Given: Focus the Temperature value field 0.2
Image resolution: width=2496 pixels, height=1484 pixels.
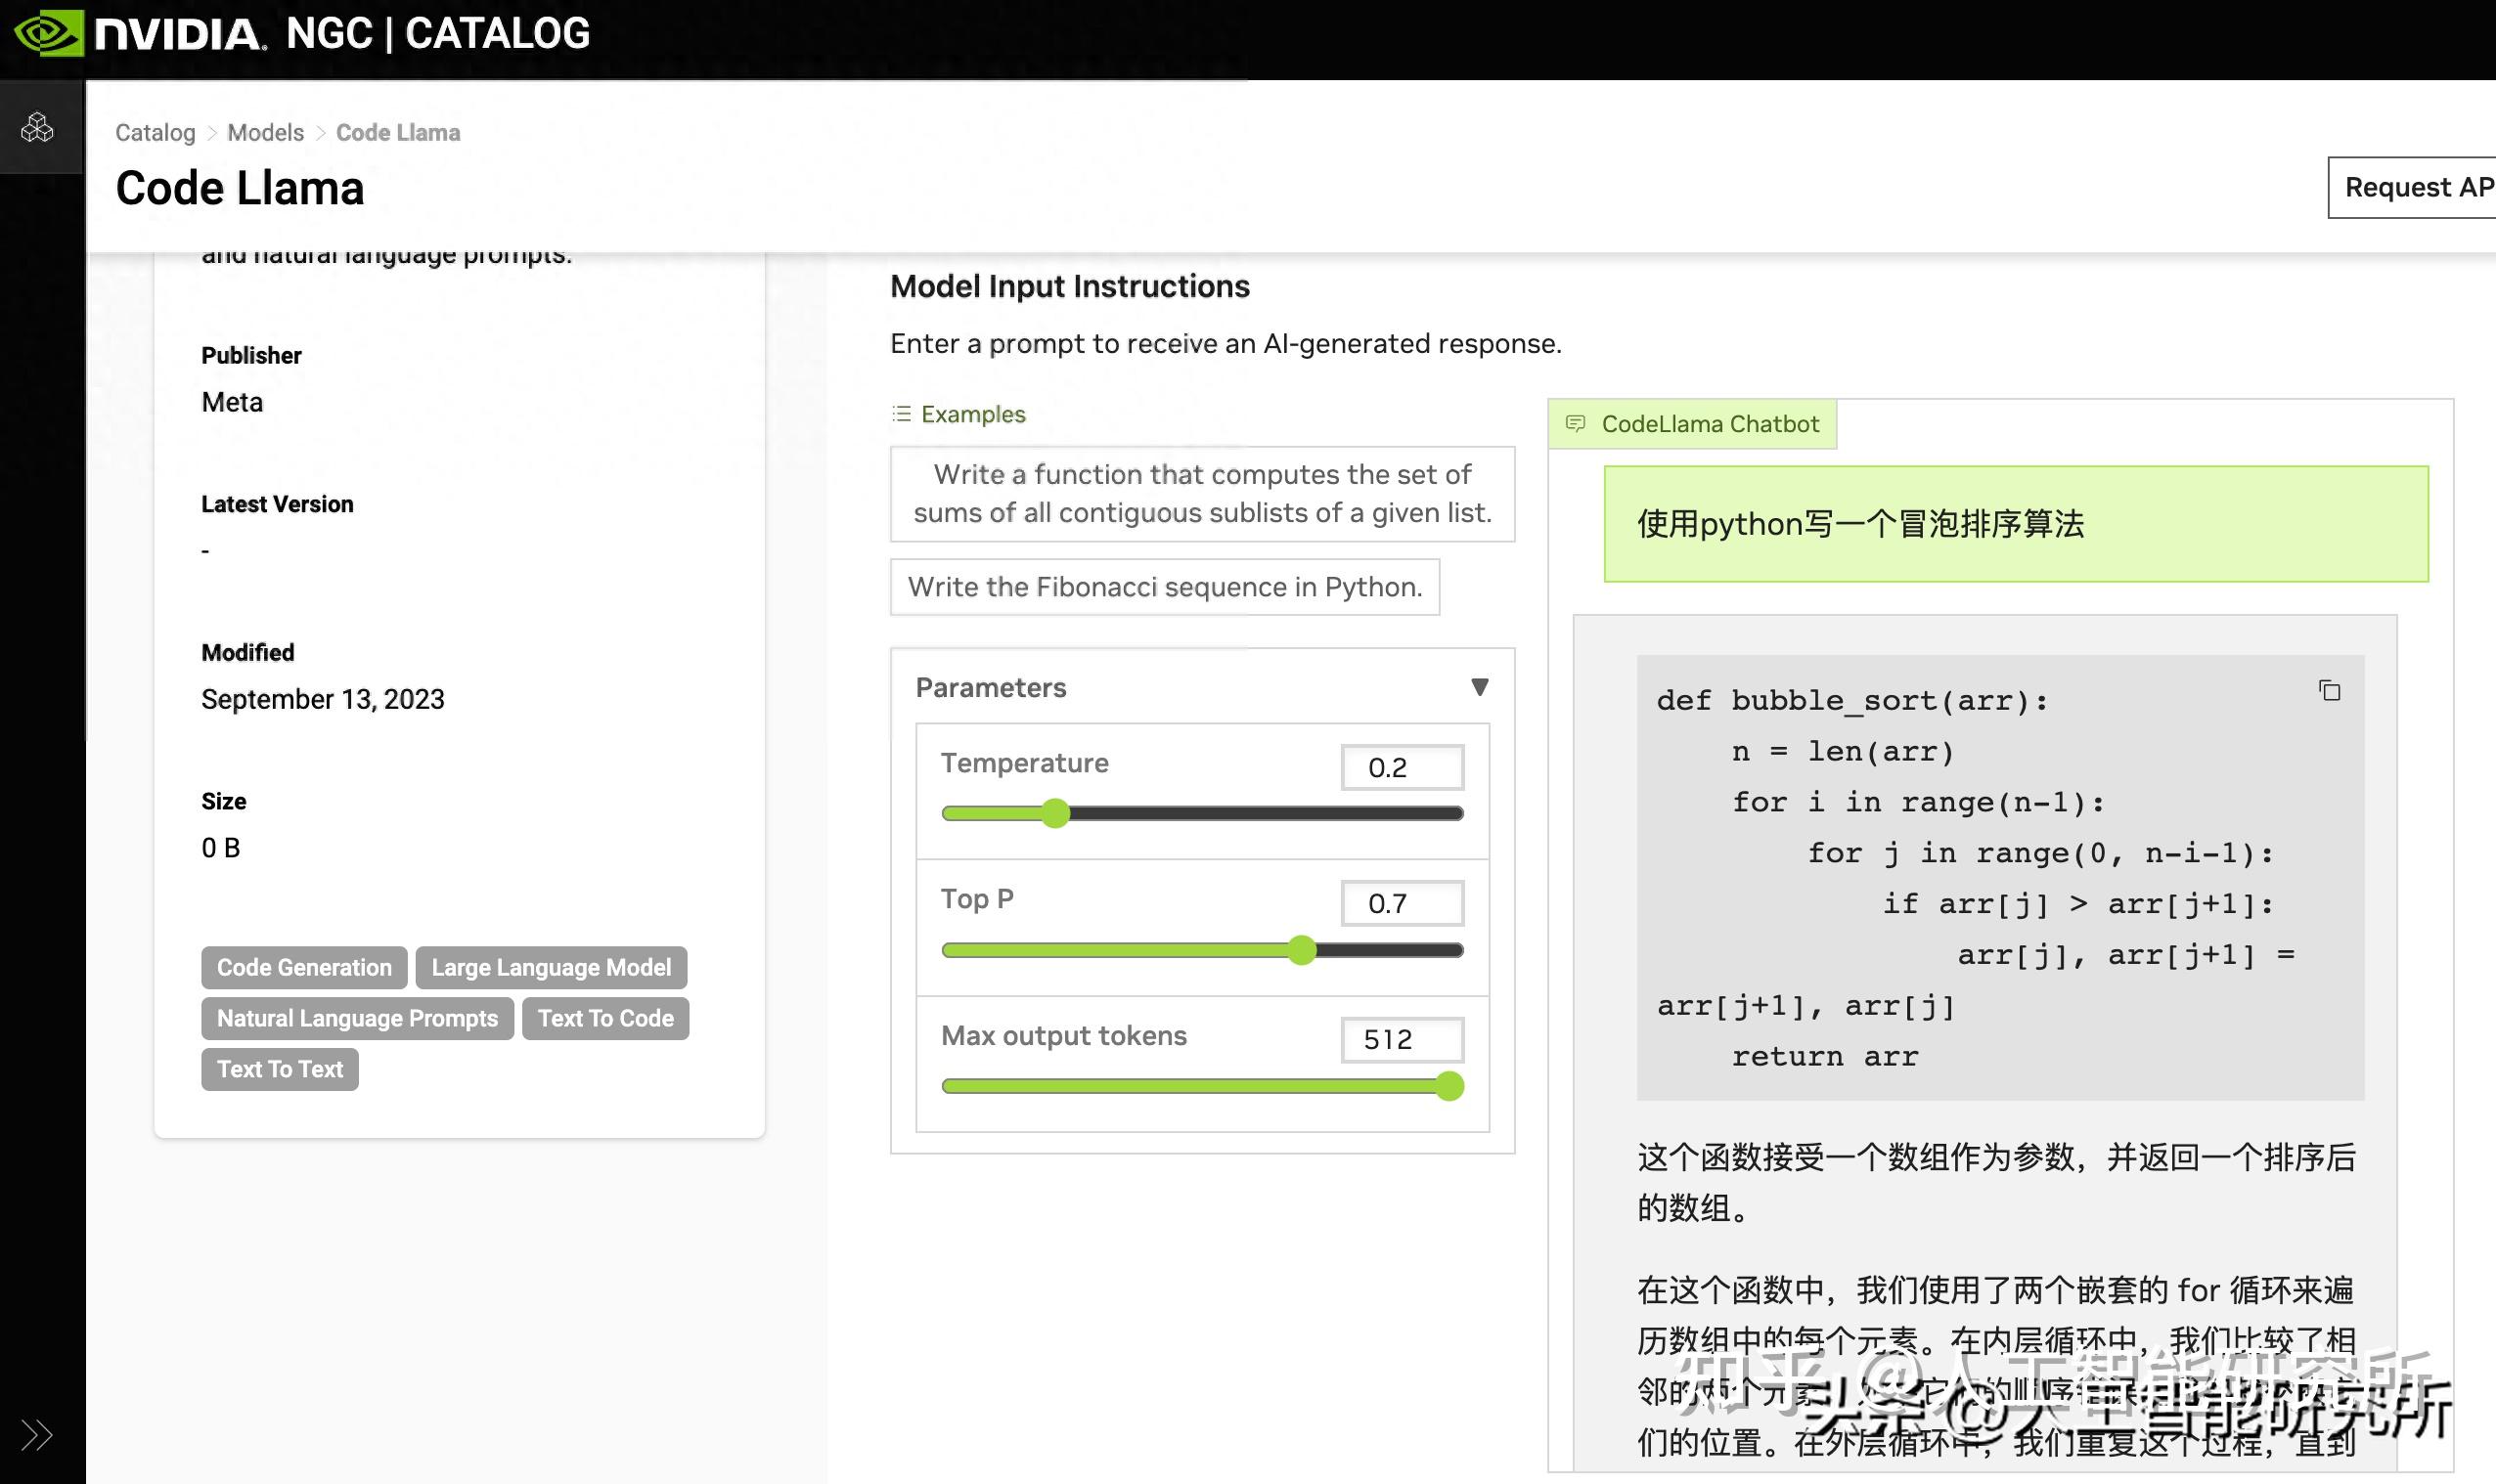Looking at the screenshot, I should 1402,768.
